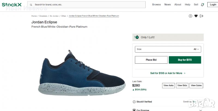
Task: Open the Size dropdown
Action: (x=168, y=49)
